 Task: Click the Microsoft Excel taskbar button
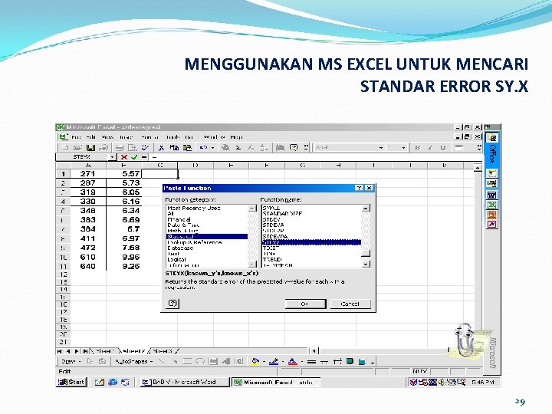[x=276, y=382]
